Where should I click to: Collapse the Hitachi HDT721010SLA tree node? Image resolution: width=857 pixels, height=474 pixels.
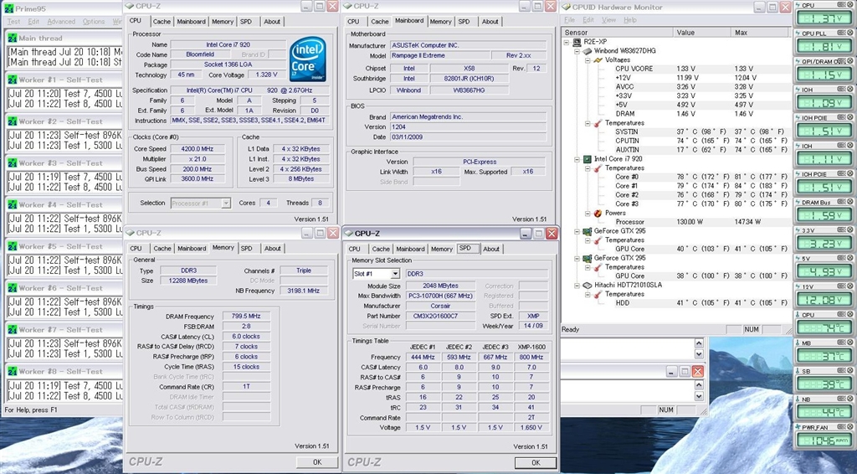point(577,286)
